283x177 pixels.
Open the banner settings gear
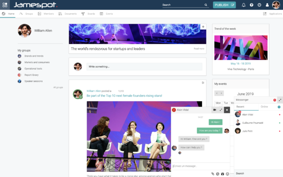click(x=203, y=26)
